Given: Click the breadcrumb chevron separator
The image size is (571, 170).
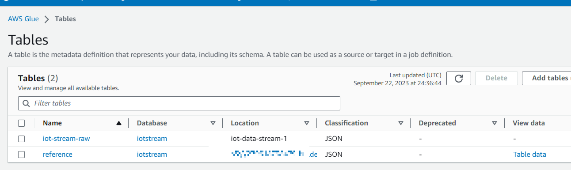Looking at the screenshot, I should [x=47, y=19].
